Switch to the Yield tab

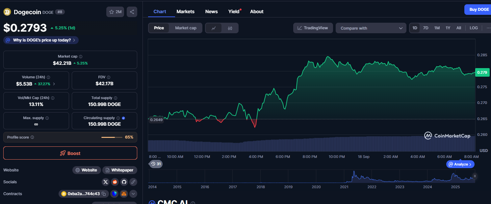pyautogui.click(x=234, y=12)
